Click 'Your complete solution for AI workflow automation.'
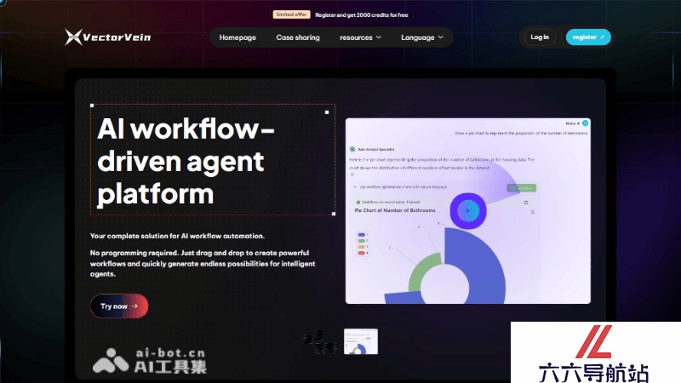The width and height of the screenshot is (681, 383). [177, 236]
